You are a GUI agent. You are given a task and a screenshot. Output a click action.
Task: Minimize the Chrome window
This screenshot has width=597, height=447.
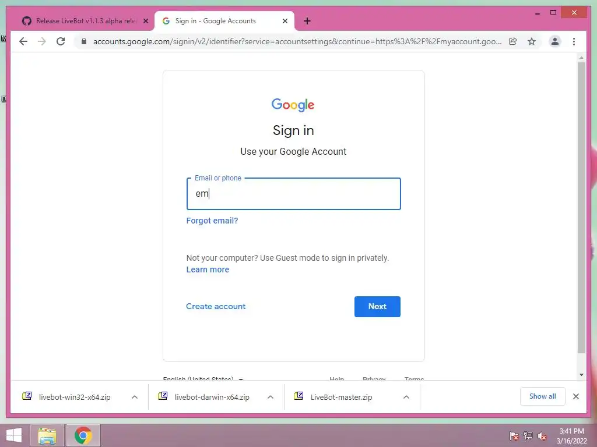click(537, 13)
